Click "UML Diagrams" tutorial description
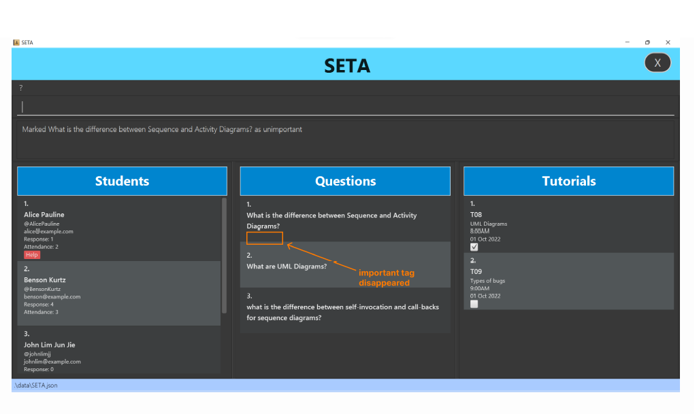 [489, 224]
